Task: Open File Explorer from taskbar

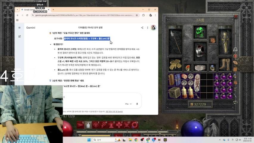Action: (x=130, y=140)
